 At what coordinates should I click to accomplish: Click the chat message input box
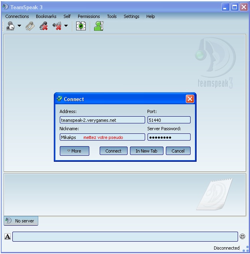125,236
